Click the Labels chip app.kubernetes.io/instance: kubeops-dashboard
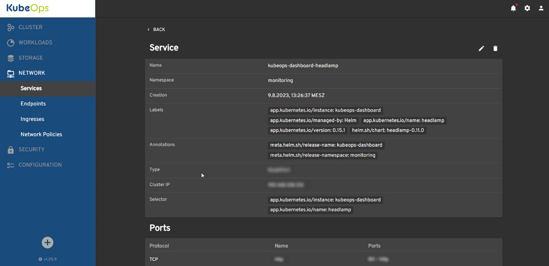Image resolution: width=549 pixels, height=266 pixels. pos(325,111)
